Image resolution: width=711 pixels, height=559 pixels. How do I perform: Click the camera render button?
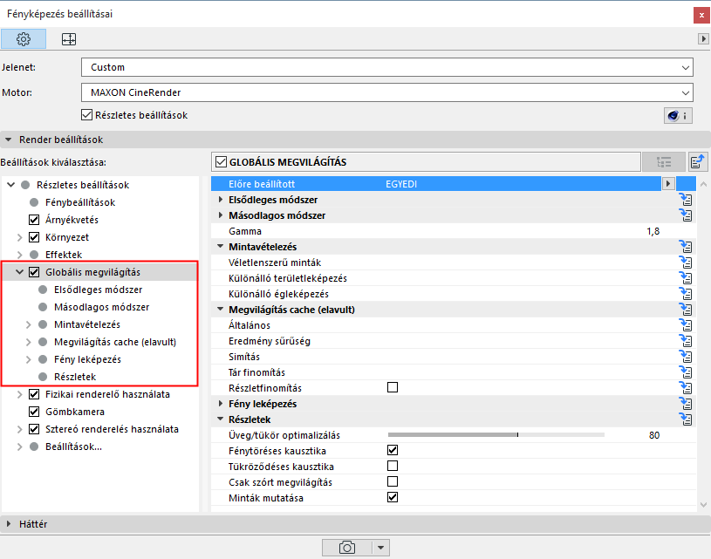(347, 548)
